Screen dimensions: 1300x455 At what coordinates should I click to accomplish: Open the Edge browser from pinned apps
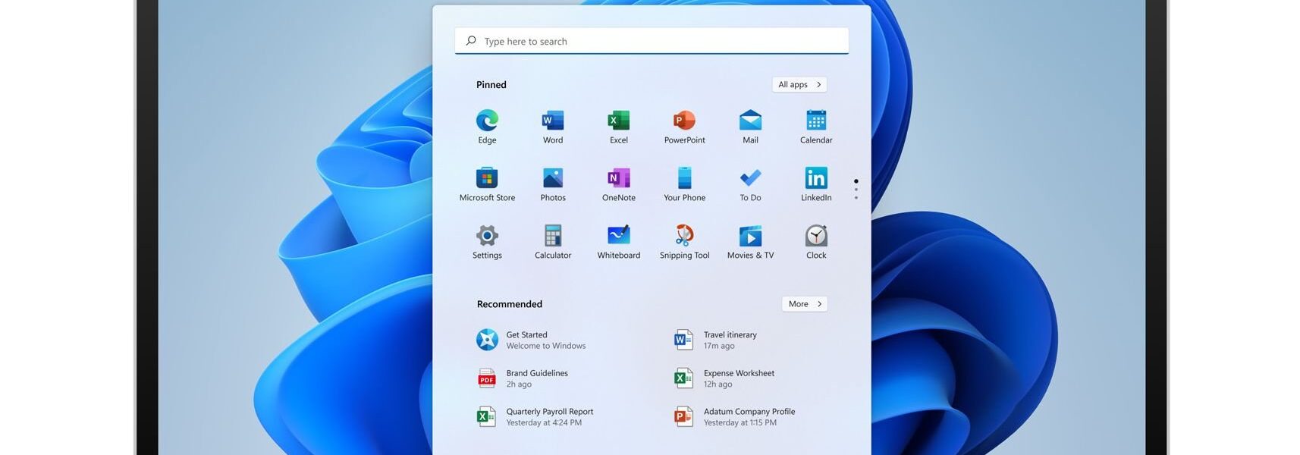[487, 127]
